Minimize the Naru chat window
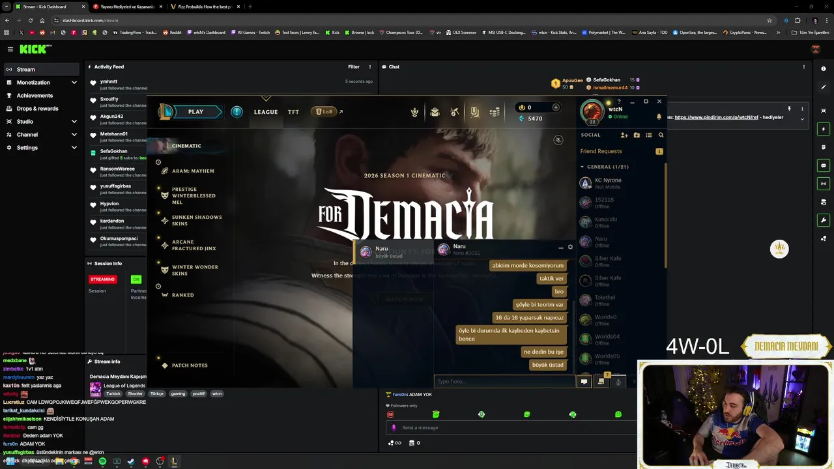Viewport: 834px width, 469px height. click(x=560, y=248)
